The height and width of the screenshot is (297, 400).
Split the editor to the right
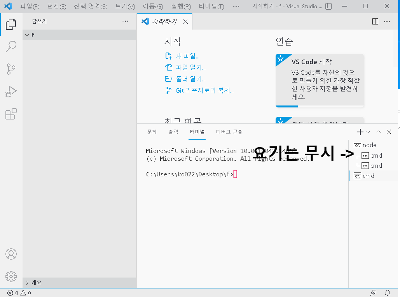coord(375,21)
